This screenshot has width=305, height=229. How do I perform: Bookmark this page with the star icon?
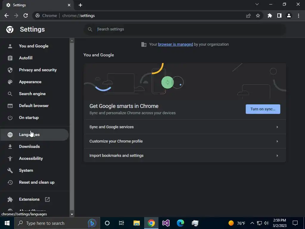(x=258, y=16)
